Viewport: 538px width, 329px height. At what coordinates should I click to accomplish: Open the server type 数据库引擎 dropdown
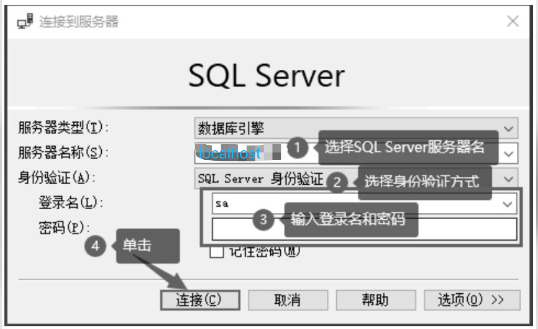tap(356, 128)
